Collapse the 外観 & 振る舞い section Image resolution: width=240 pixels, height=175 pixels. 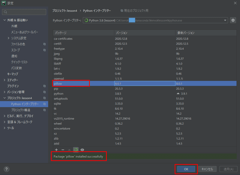4,20
